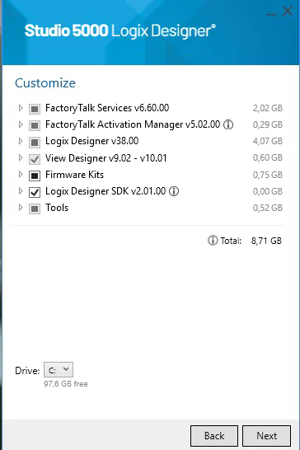Expand FactoryTalk Activation Manager node
Screen dimensions: 300x450
point(21,124)
